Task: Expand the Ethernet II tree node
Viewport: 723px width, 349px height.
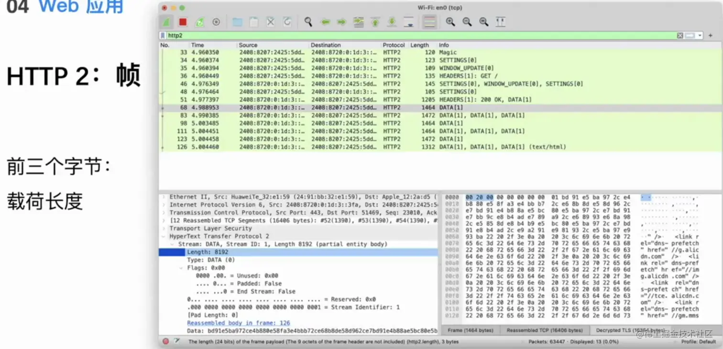Action: click(164, 197)
